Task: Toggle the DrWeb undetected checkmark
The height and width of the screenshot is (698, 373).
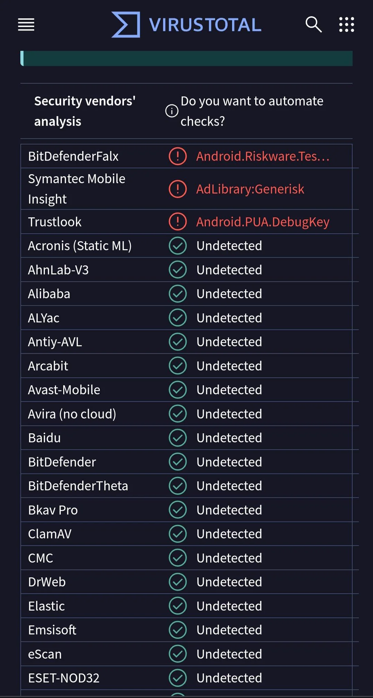Action: (177, 582)
